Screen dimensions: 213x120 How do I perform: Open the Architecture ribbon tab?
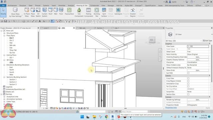click(12, 5)
